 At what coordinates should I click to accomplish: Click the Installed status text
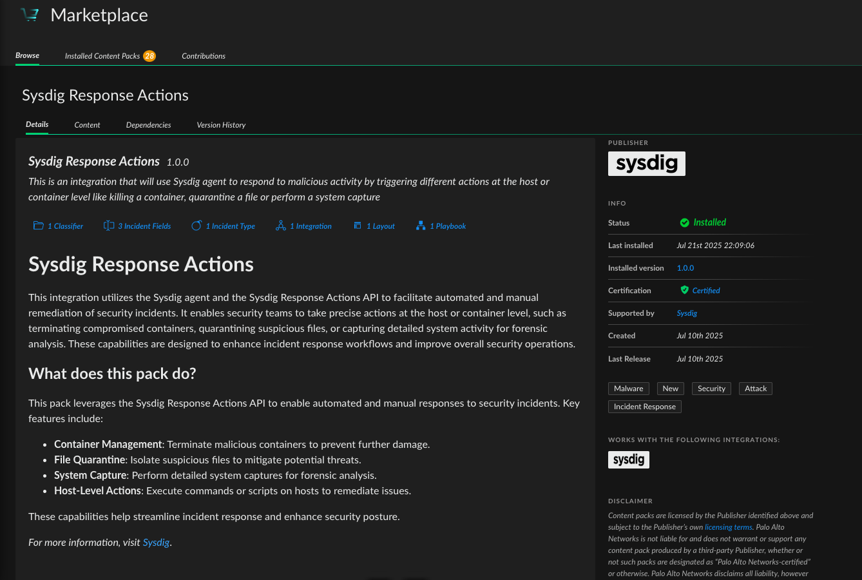[x=710, y=222]
